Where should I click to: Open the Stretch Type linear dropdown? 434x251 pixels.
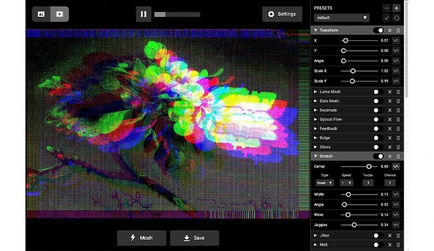(324, 183)
